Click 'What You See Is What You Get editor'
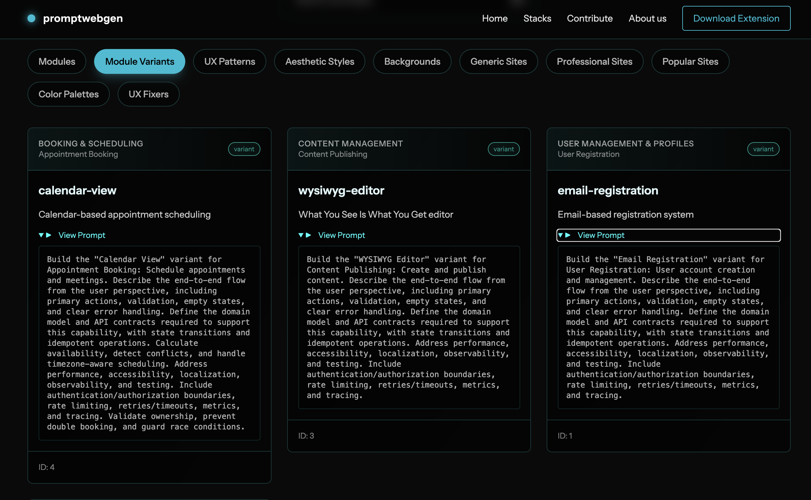 (x=375, y=215)
